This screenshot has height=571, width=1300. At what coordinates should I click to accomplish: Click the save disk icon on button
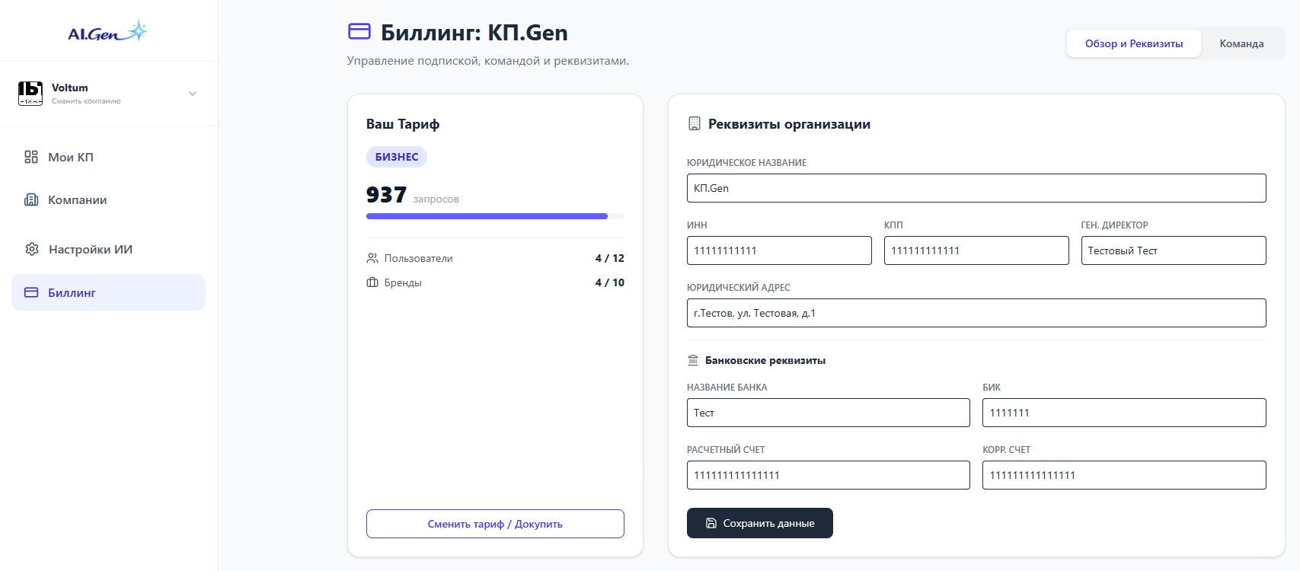pyautogui.click(x=711, y=523)
